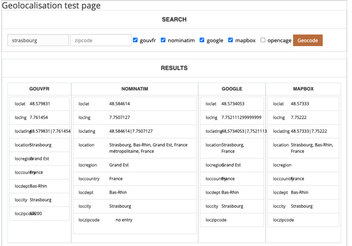Click Mapbox location 'Strasbourg, Bas-Rhin, France'
Screen dimensions: 352x246
[x=312, y=148]
